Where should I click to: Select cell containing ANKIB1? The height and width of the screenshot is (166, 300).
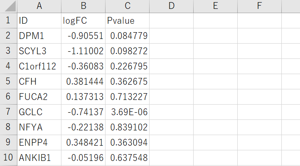(x=39, y=158)
